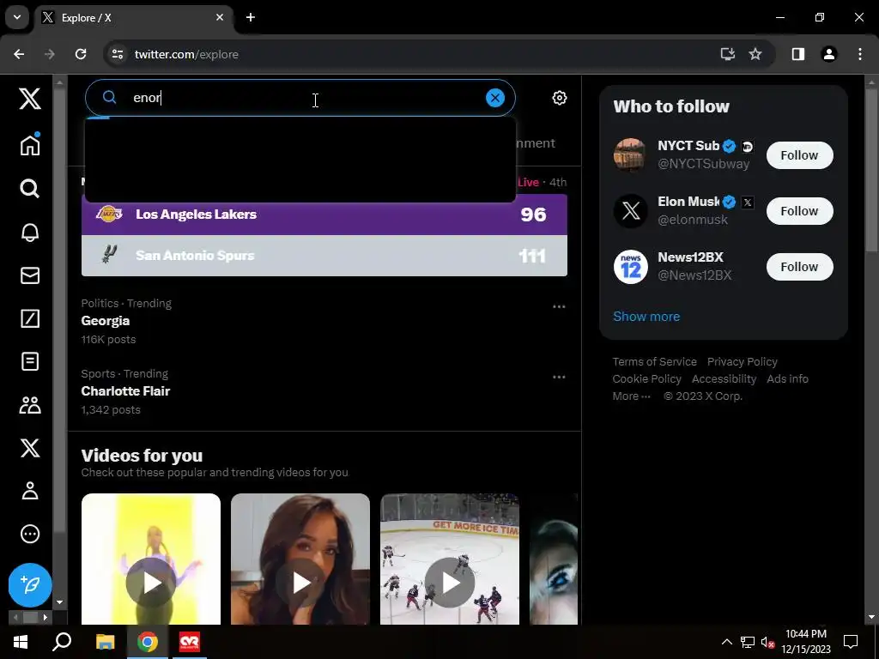
Task: Select the Explore / X browser tab
Action: [135, 18]
